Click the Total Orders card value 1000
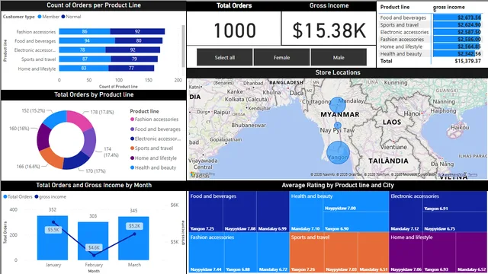The image size is (488, 274). pos(235,30)
